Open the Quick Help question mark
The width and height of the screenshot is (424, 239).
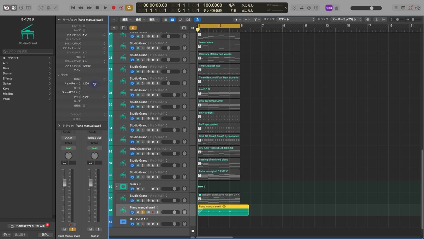point(21,8)
